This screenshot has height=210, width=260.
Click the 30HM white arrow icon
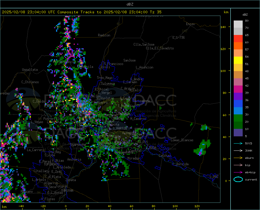click(238, 151)
